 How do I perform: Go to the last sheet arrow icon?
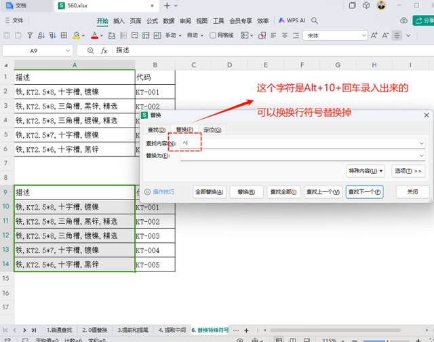(x=34, y=330)
